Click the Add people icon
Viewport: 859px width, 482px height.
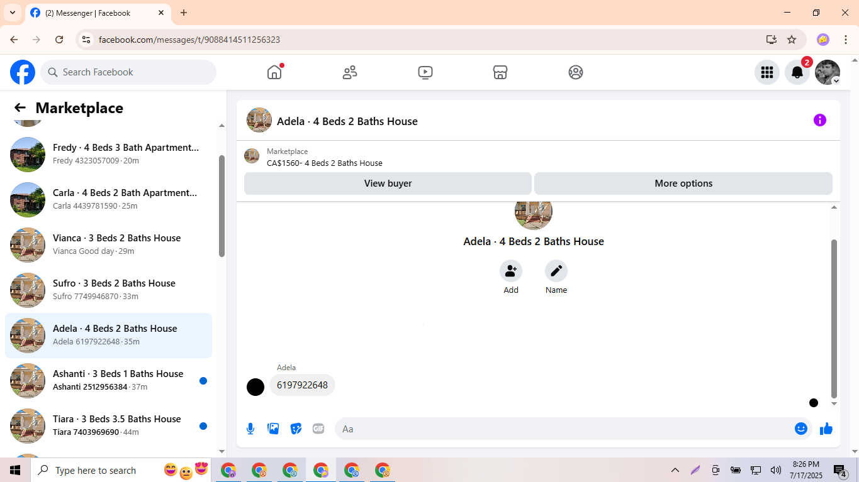(x=511, y=271)
